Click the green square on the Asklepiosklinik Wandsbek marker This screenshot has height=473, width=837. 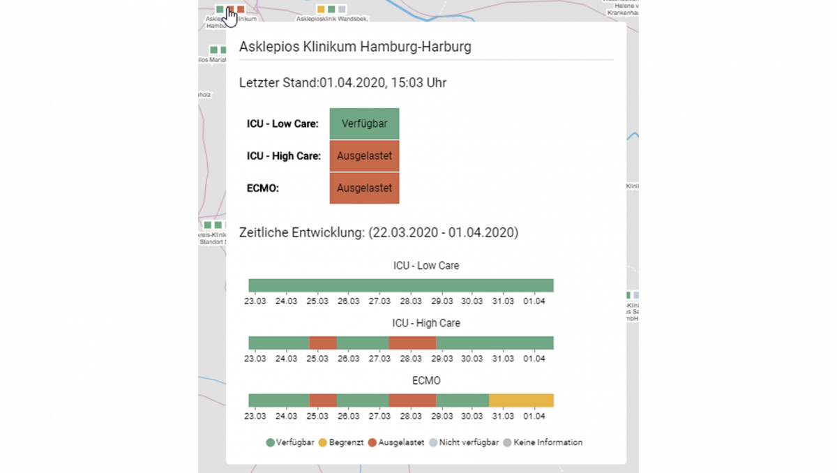(331, 9)
